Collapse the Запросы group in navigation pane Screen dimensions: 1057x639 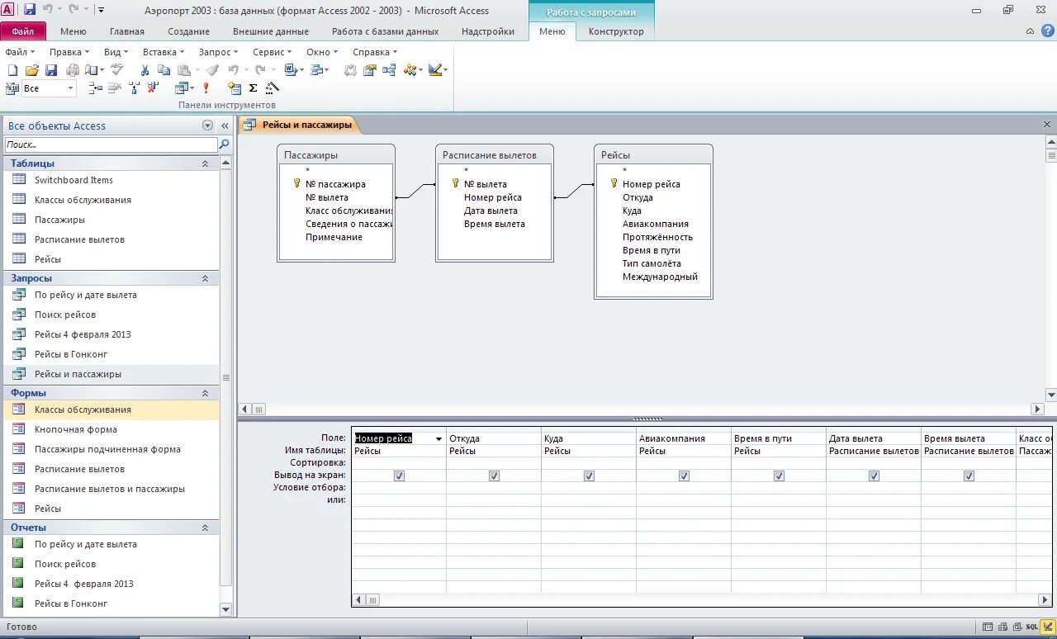(206, 278)
